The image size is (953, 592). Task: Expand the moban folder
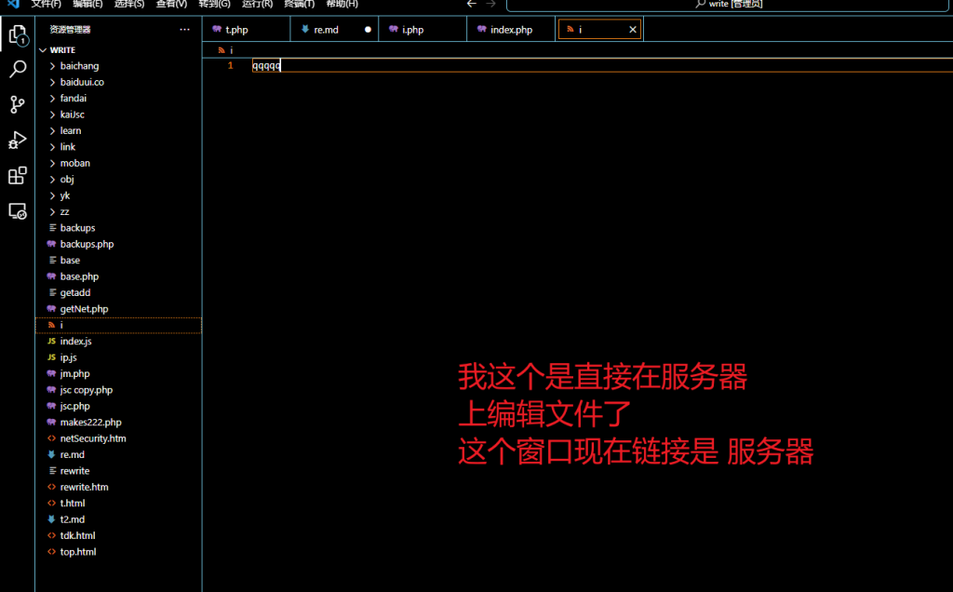(x=74, y=163)
